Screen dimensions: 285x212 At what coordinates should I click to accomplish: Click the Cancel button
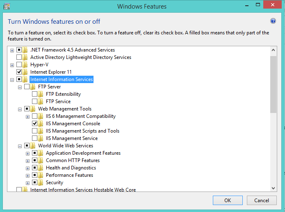[x=262, y=201]
